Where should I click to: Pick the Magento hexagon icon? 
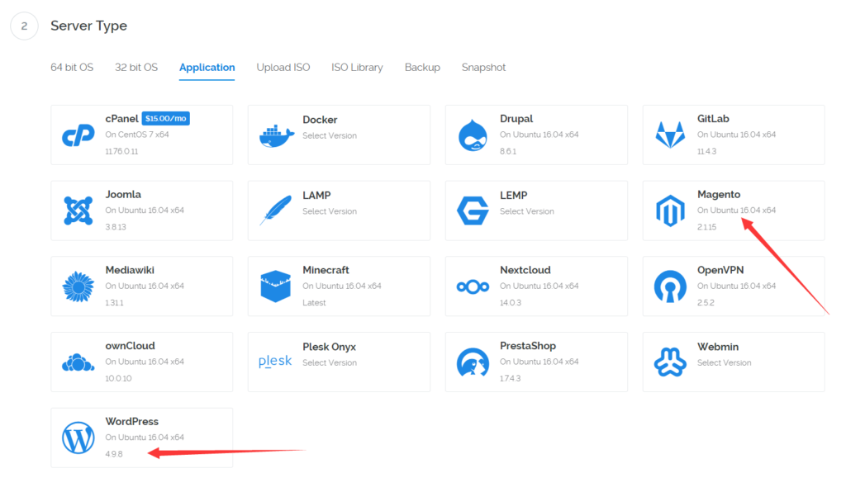[x=670, y=211]
